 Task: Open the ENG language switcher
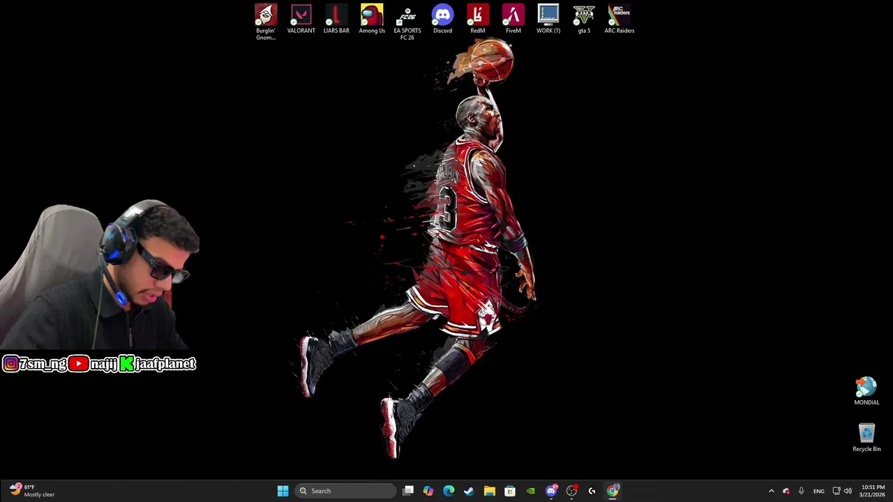pos(818,491)
